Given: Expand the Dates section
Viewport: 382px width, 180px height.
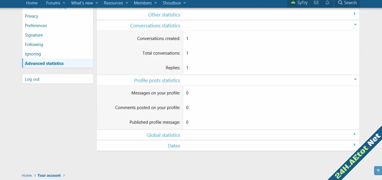Looking at the screenshot, I should tap(355, 145).
